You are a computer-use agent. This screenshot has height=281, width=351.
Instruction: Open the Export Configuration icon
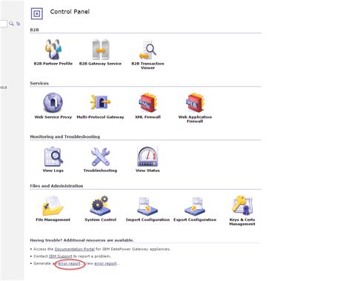pyautogui.click(x=195, y=206)
